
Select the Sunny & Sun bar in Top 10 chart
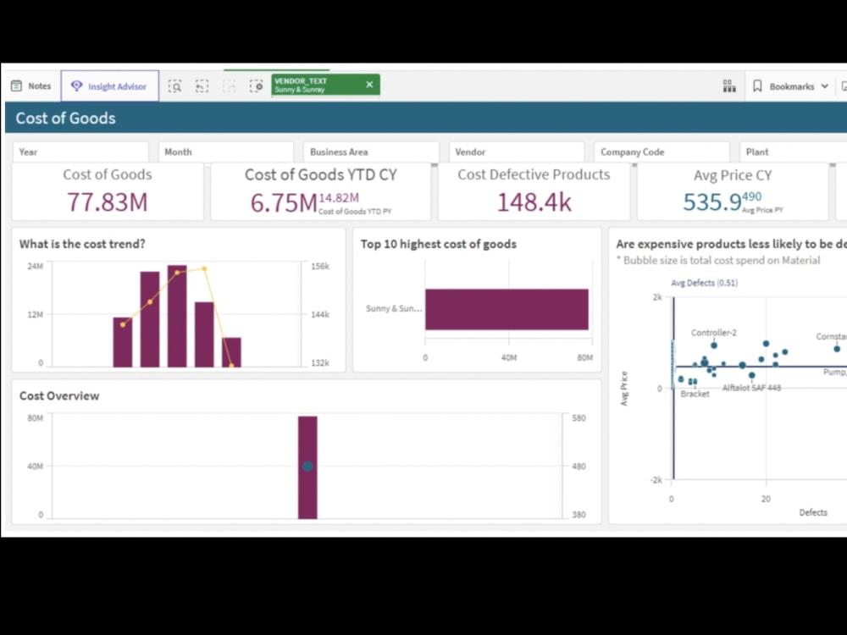[507, 309]
